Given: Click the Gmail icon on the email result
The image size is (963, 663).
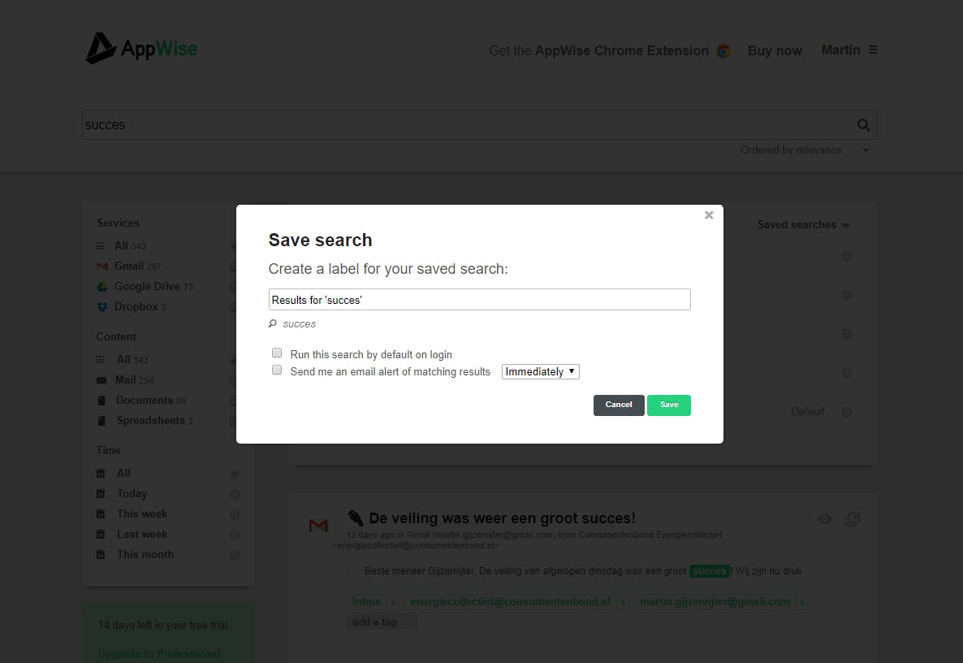Looking at the screenshot, I should pyautogui.click(x=318, y=526).
